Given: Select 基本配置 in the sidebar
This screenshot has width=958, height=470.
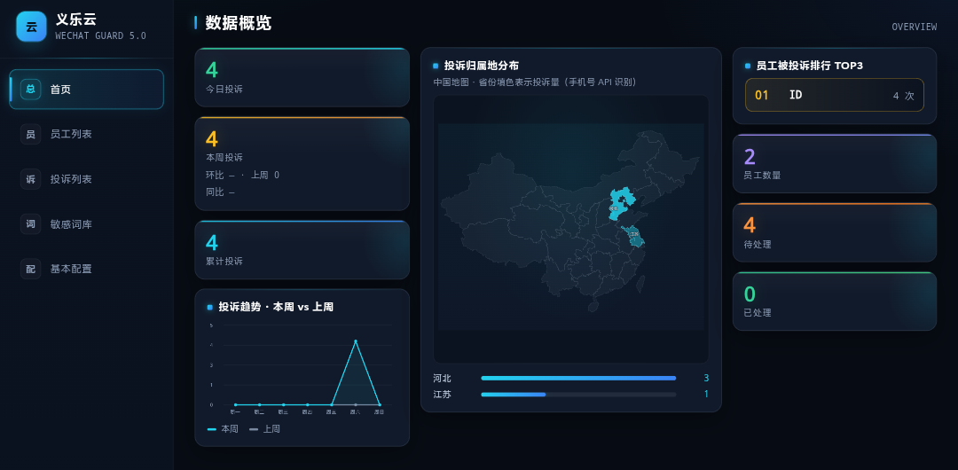Looking at the screenshot, I should 87,269.
